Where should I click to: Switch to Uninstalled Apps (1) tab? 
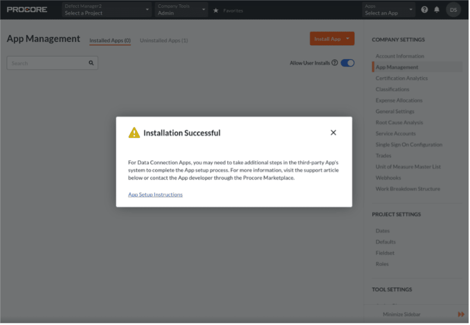[164, 40]
